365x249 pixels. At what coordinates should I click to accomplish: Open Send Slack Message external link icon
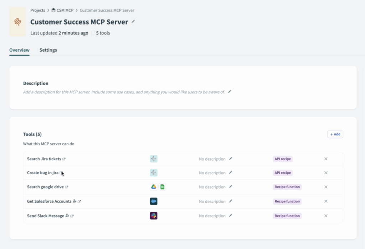72,216
